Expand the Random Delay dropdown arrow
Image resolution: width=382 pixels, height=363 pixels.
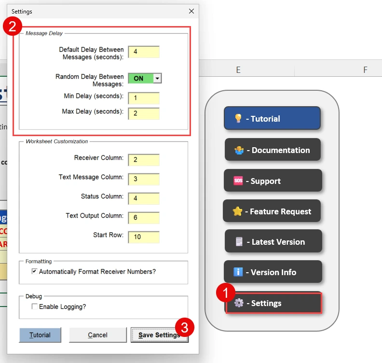coord(157,78)
